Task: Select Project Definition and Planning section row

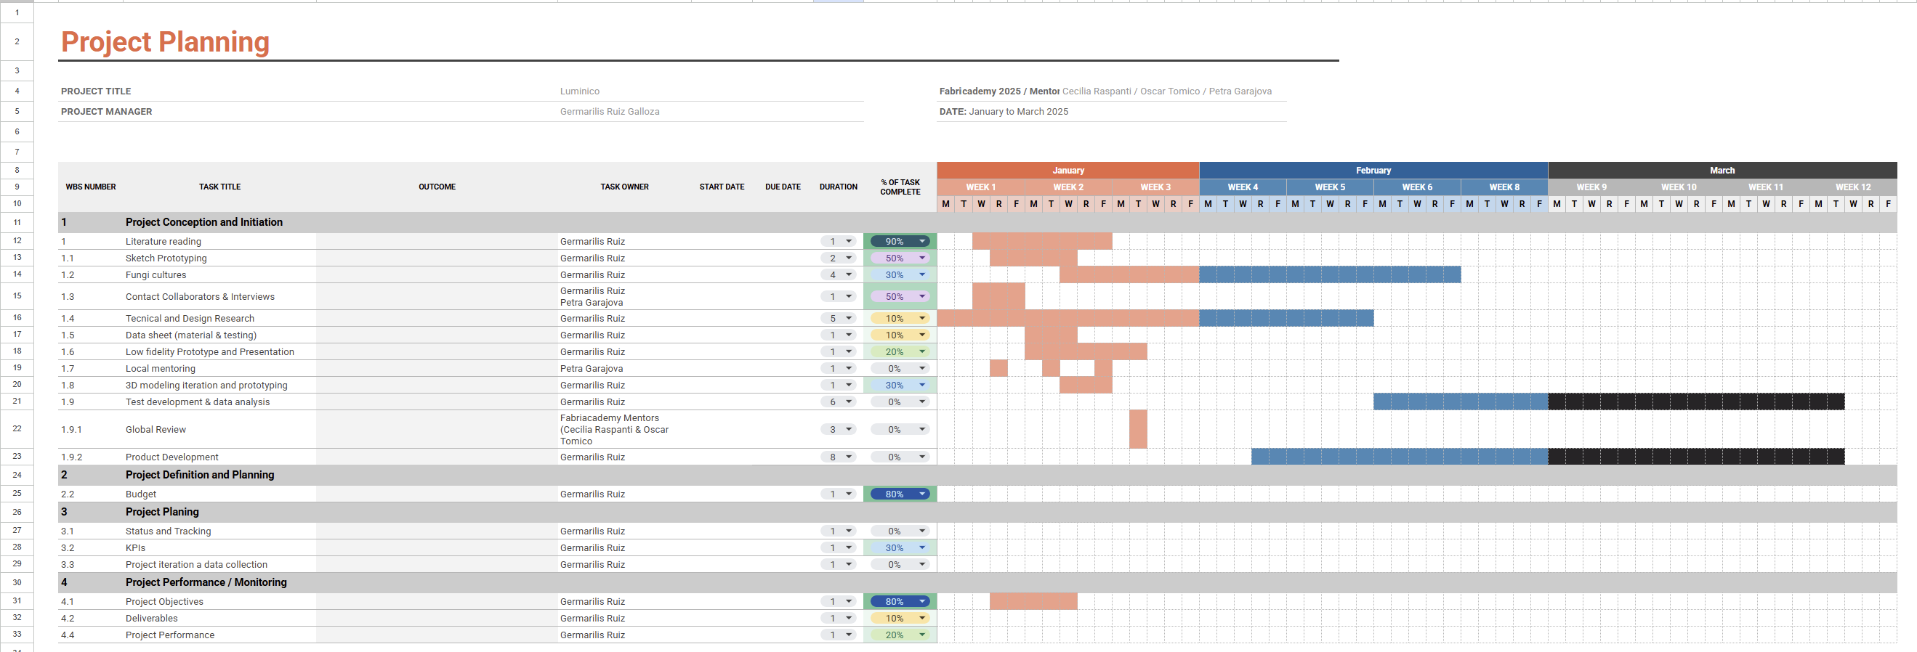Action: tap(977, 474)
